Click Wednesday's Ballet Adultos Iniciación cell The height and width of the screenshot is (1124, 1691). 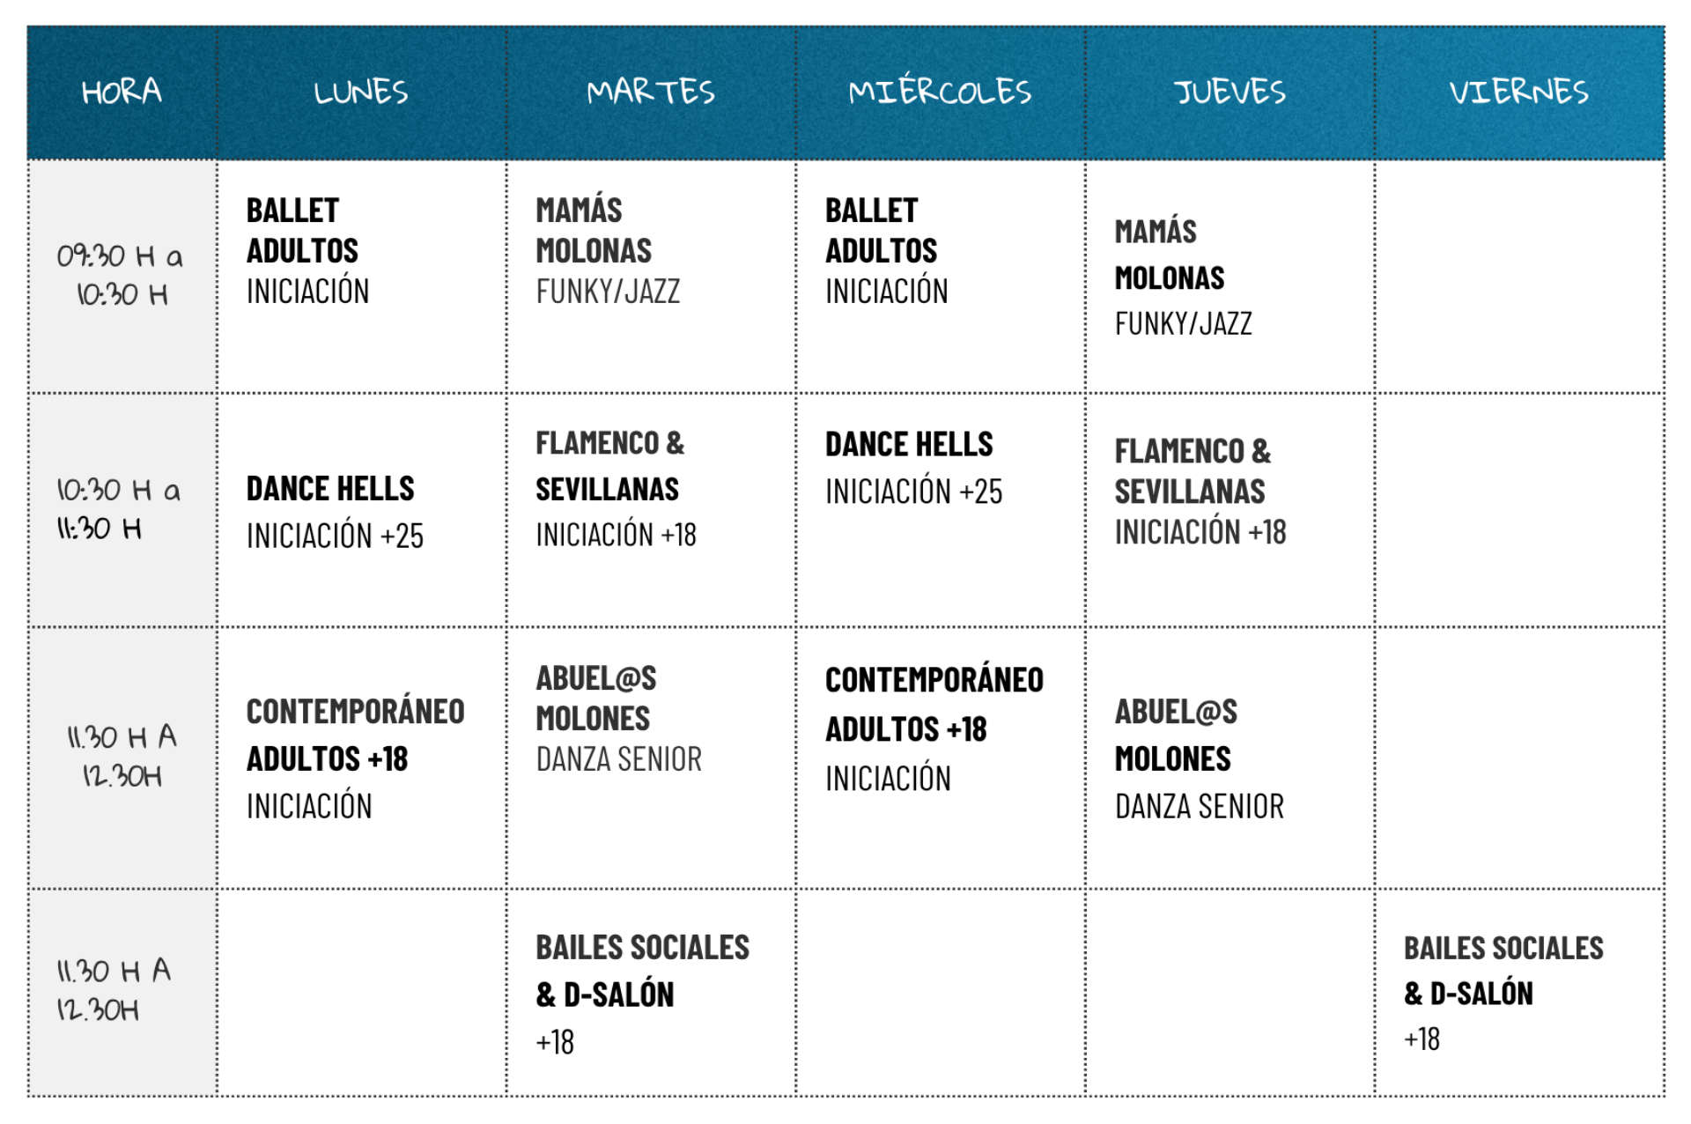pos(886,251)
